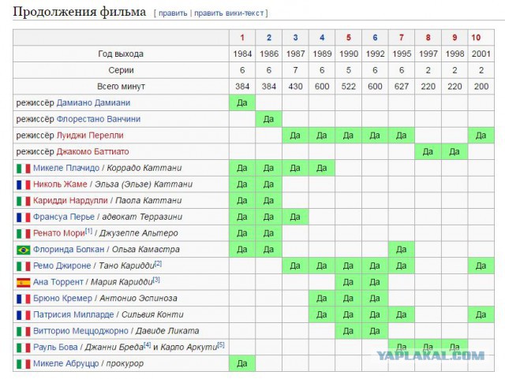
Task: Click French flag beside Николь Жаме
Action: (x=24, y=185)
